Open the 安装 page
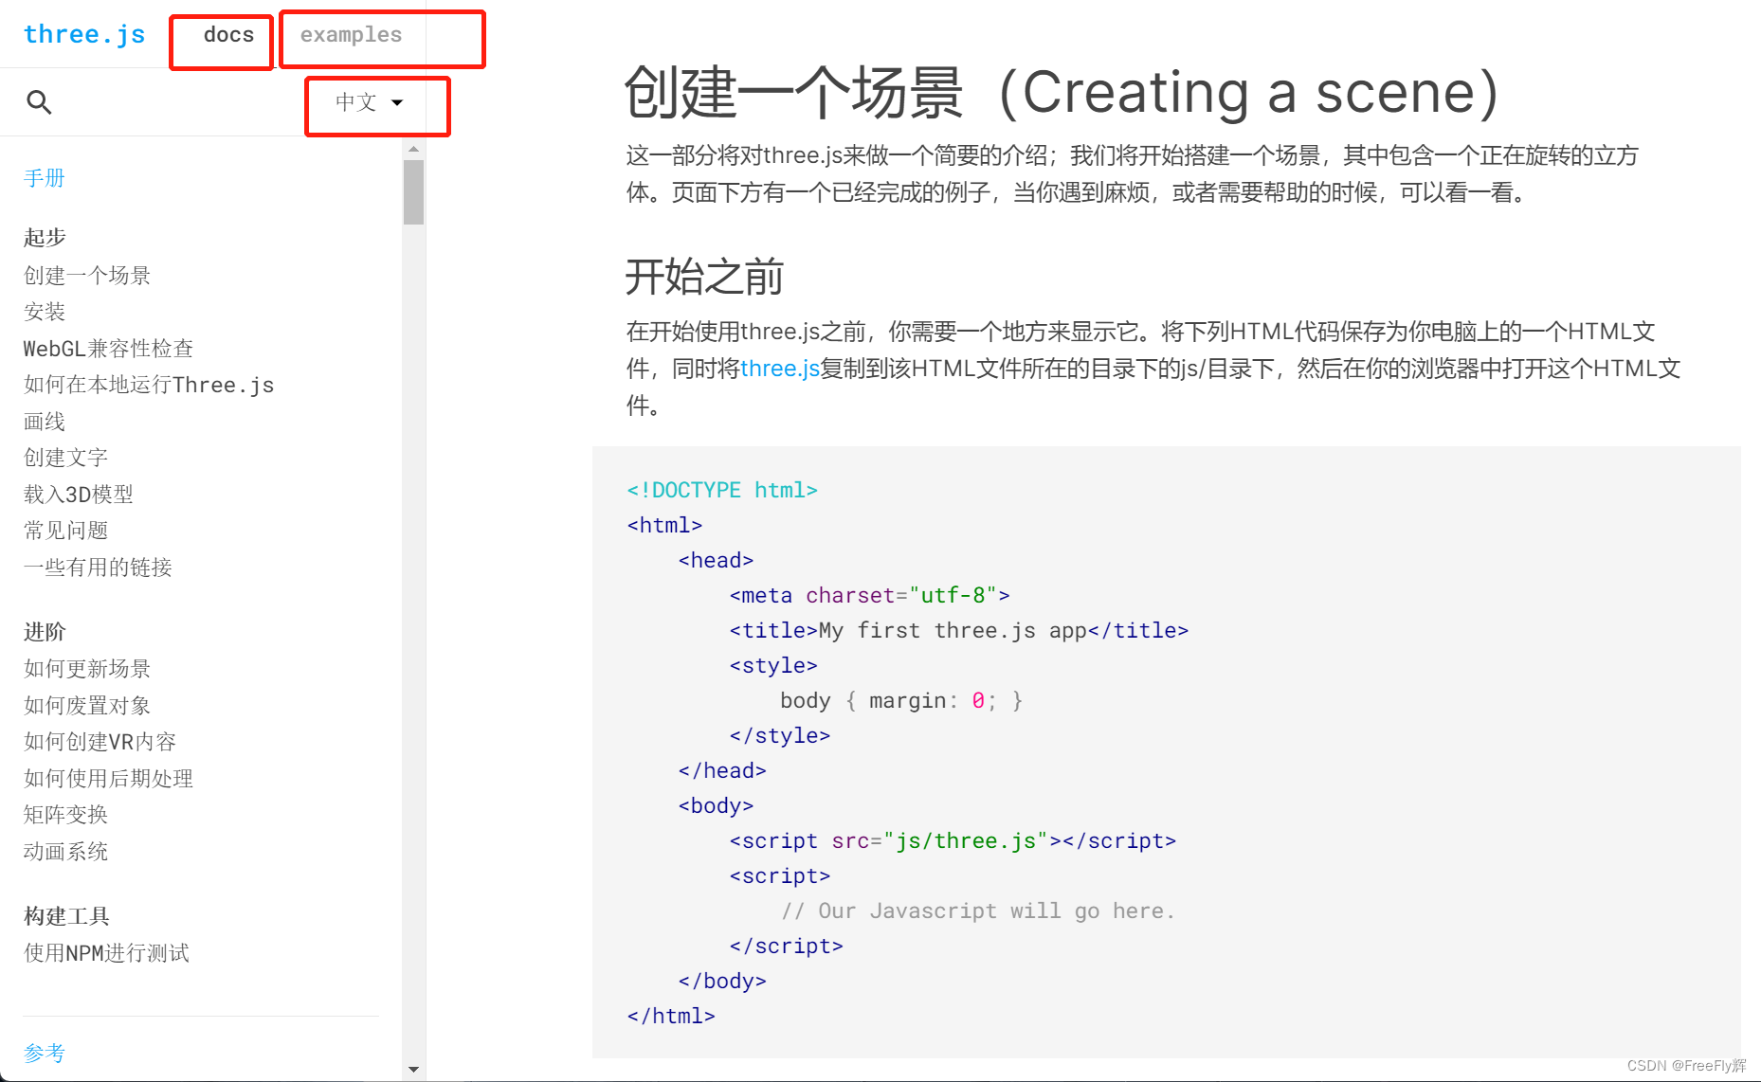This screenshot has height=1082, width=1761. click(45, 312)
